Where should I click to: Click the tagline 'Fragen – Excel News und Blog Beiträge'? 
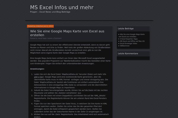pos(50,12)
